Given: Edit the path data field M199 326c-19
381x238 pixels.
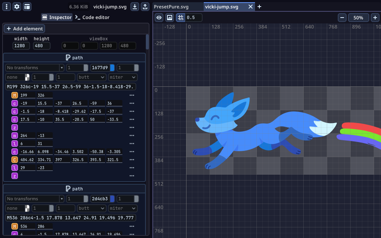Looking at the screenshot, I should (x=70, y=87).
